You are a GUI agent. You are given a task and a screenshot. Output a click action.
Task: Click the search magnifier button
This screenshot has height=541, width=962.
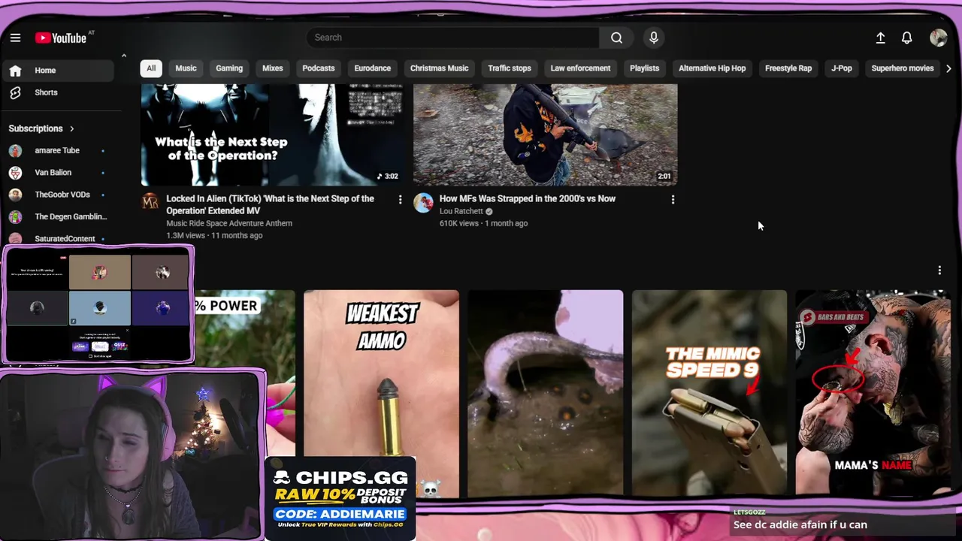[616, 38]
